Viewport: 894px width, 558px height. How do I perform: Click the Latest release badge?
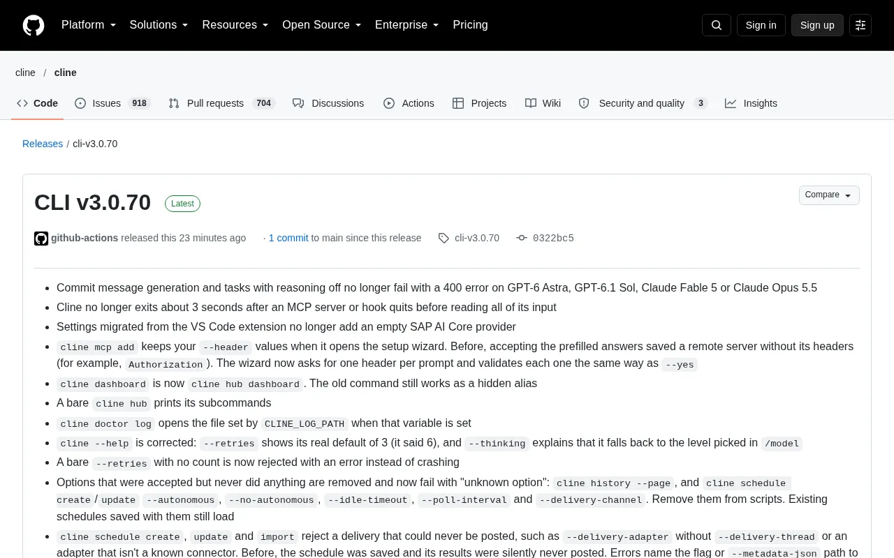(182, 204)
